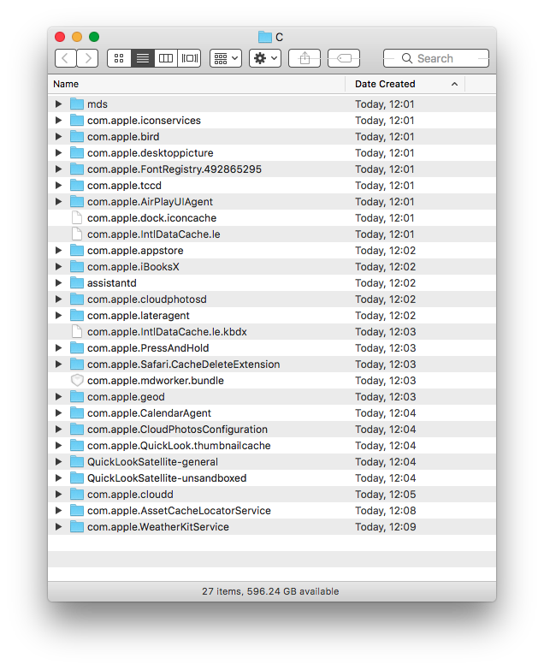Zoom the window with the green button
The height and width of the screenshot is (670, 544).
click(94, 37)
